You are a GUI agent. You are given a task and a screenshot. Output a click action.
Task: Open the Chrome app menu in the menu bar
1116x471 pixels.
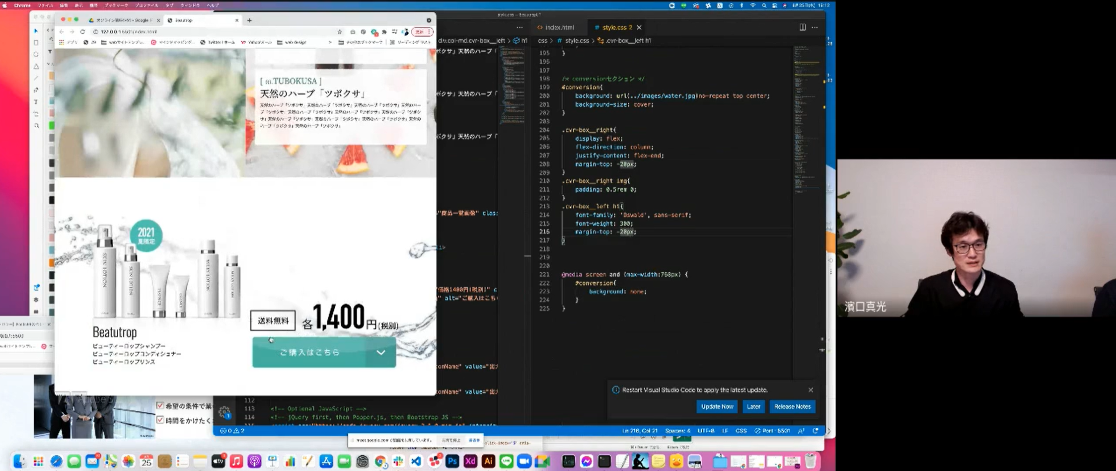coord(22,5)
